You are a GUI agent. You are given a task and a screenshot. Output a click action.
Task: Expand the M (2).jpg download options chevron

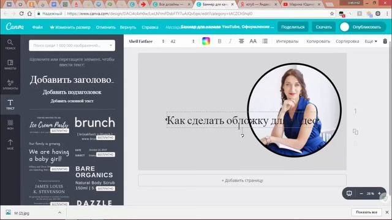pos(59,213)
